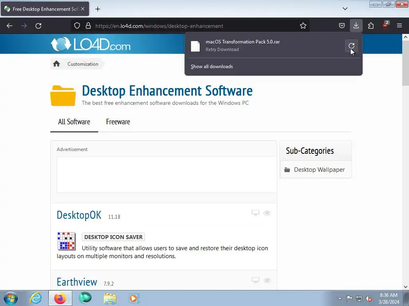Click the Action Center flag icon
409x306 pixels.
(x=349, y=298)
